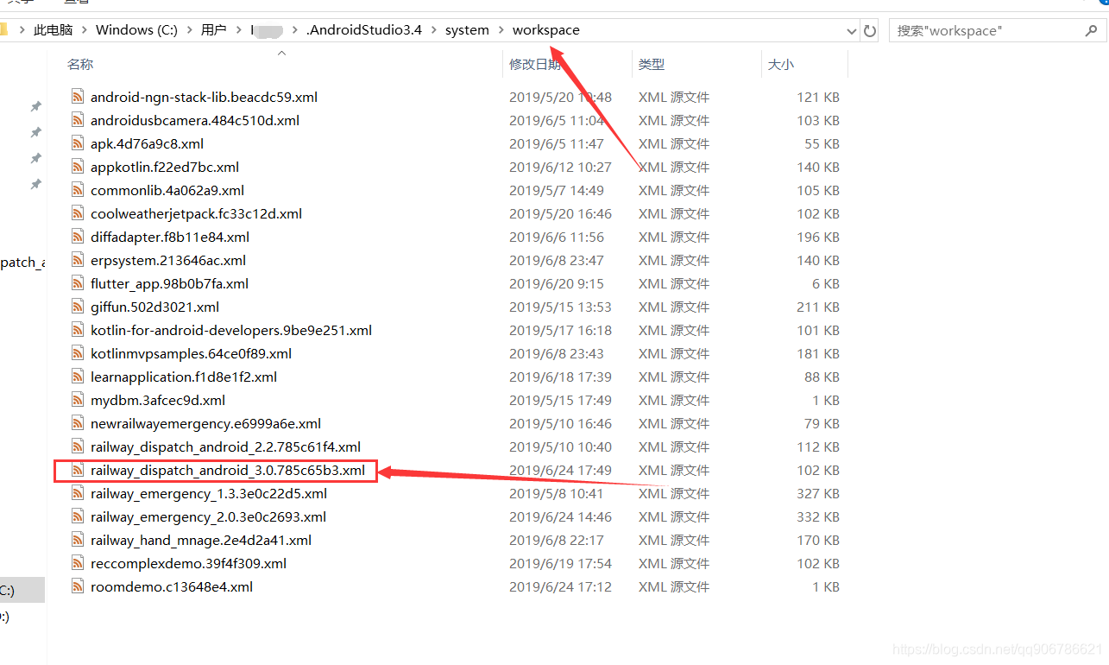Screen dimensions: 1109x665
Task: Expand the chevron after Windows (C:) in the path
Action: [189, 30]
